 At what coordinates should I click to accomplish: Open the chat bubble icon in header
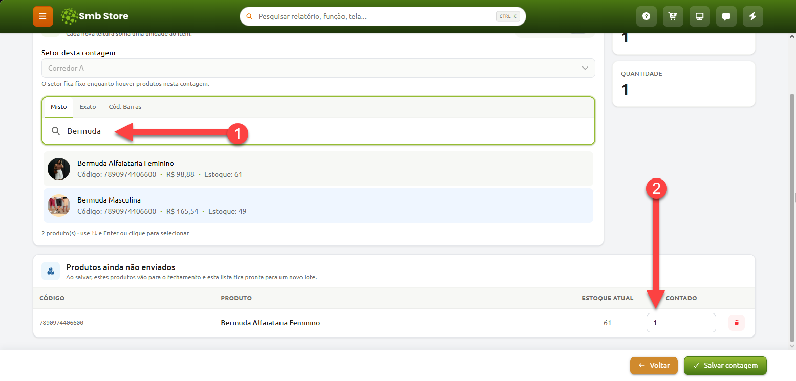(726, 16)
